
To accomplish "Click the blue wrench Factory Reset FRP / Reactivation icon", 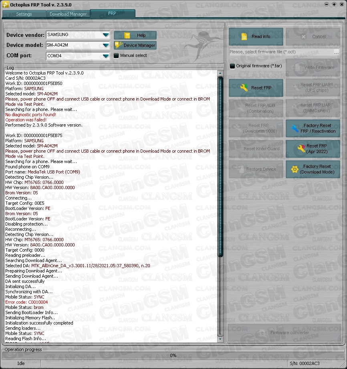I will tap(295, 129).
